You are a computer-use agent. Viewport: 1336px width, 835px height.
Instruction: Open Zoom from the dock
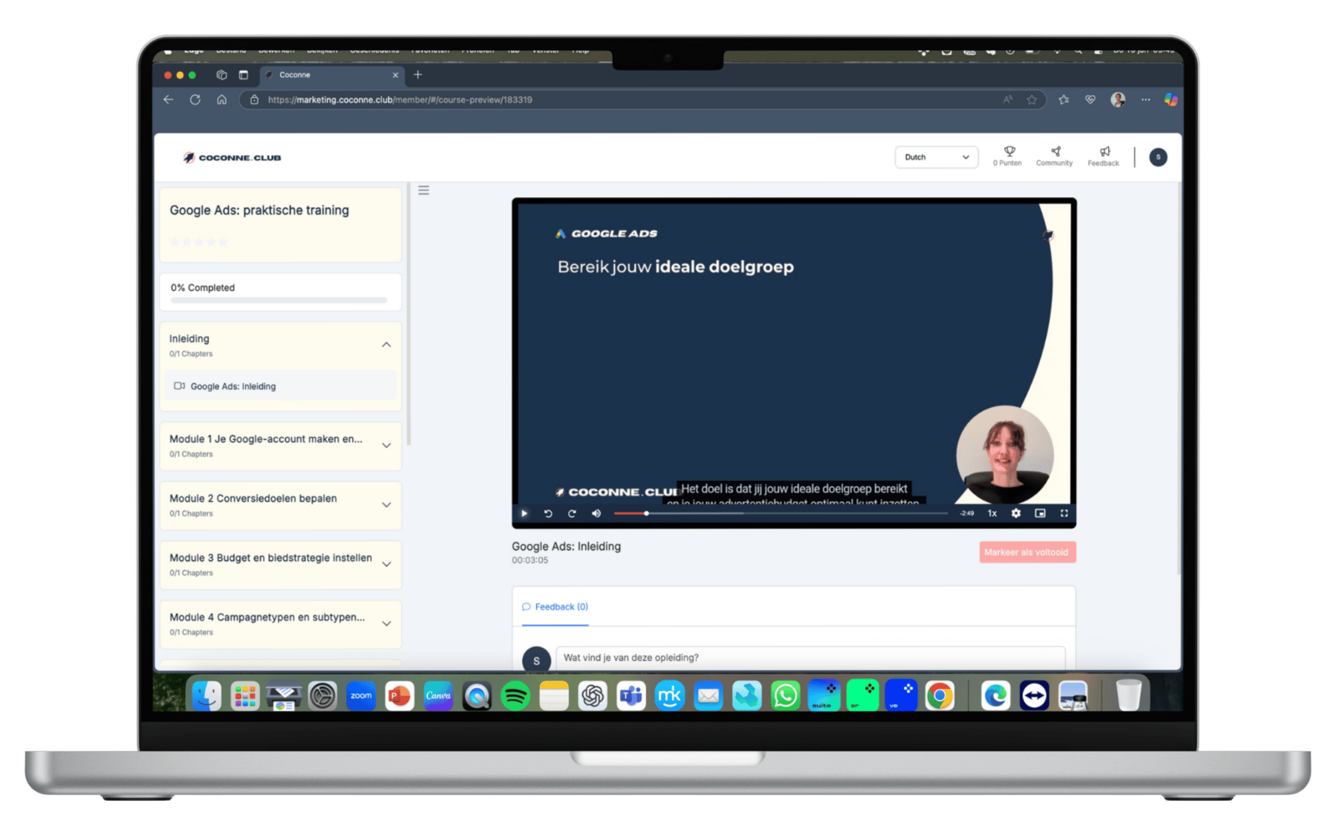[361, 695]
